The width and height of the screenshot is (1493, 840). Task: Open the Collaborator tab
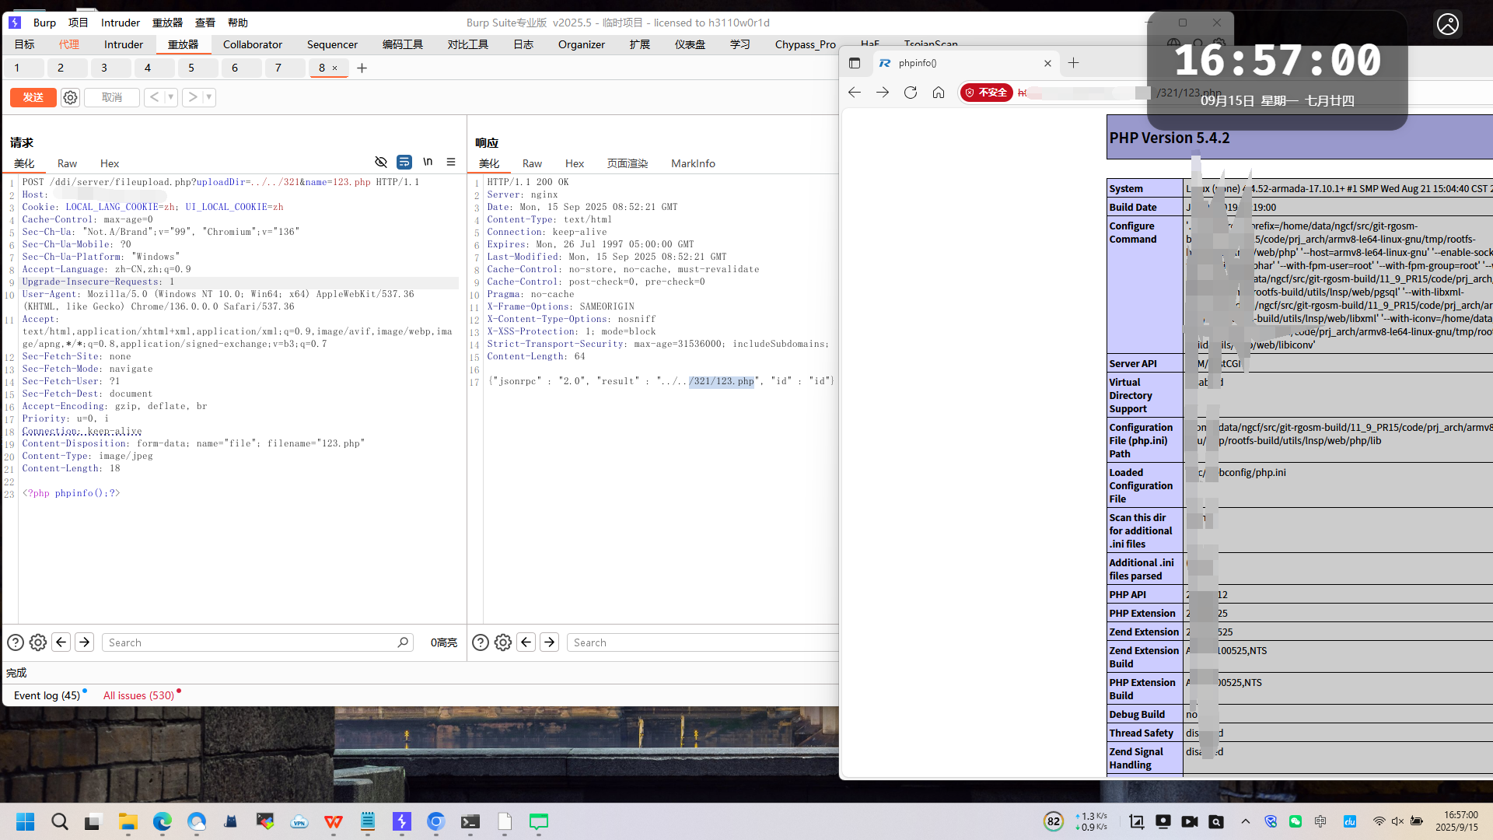tap(252, 44)
